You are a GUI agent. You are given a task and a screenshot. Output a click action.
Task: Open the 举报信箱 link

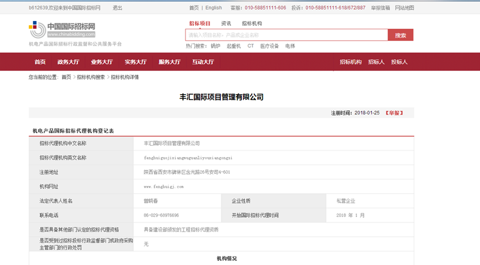(x=380, y=8)
